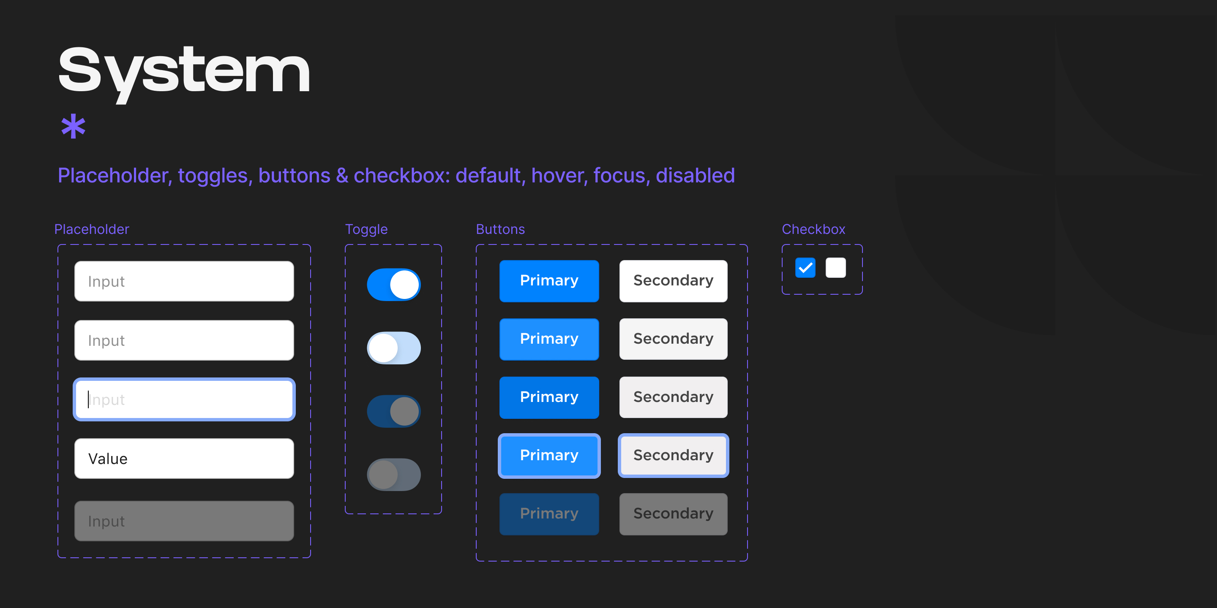Click the disabled Primary button
Viewport: 1217px width, 608px height.
(549, 514)
